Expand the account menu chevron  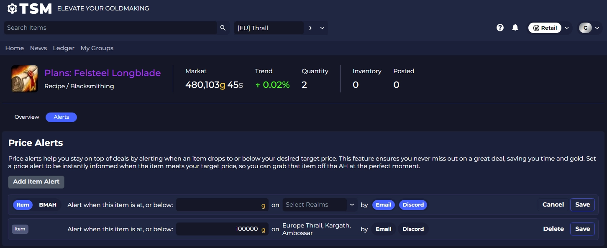(597, 28)
